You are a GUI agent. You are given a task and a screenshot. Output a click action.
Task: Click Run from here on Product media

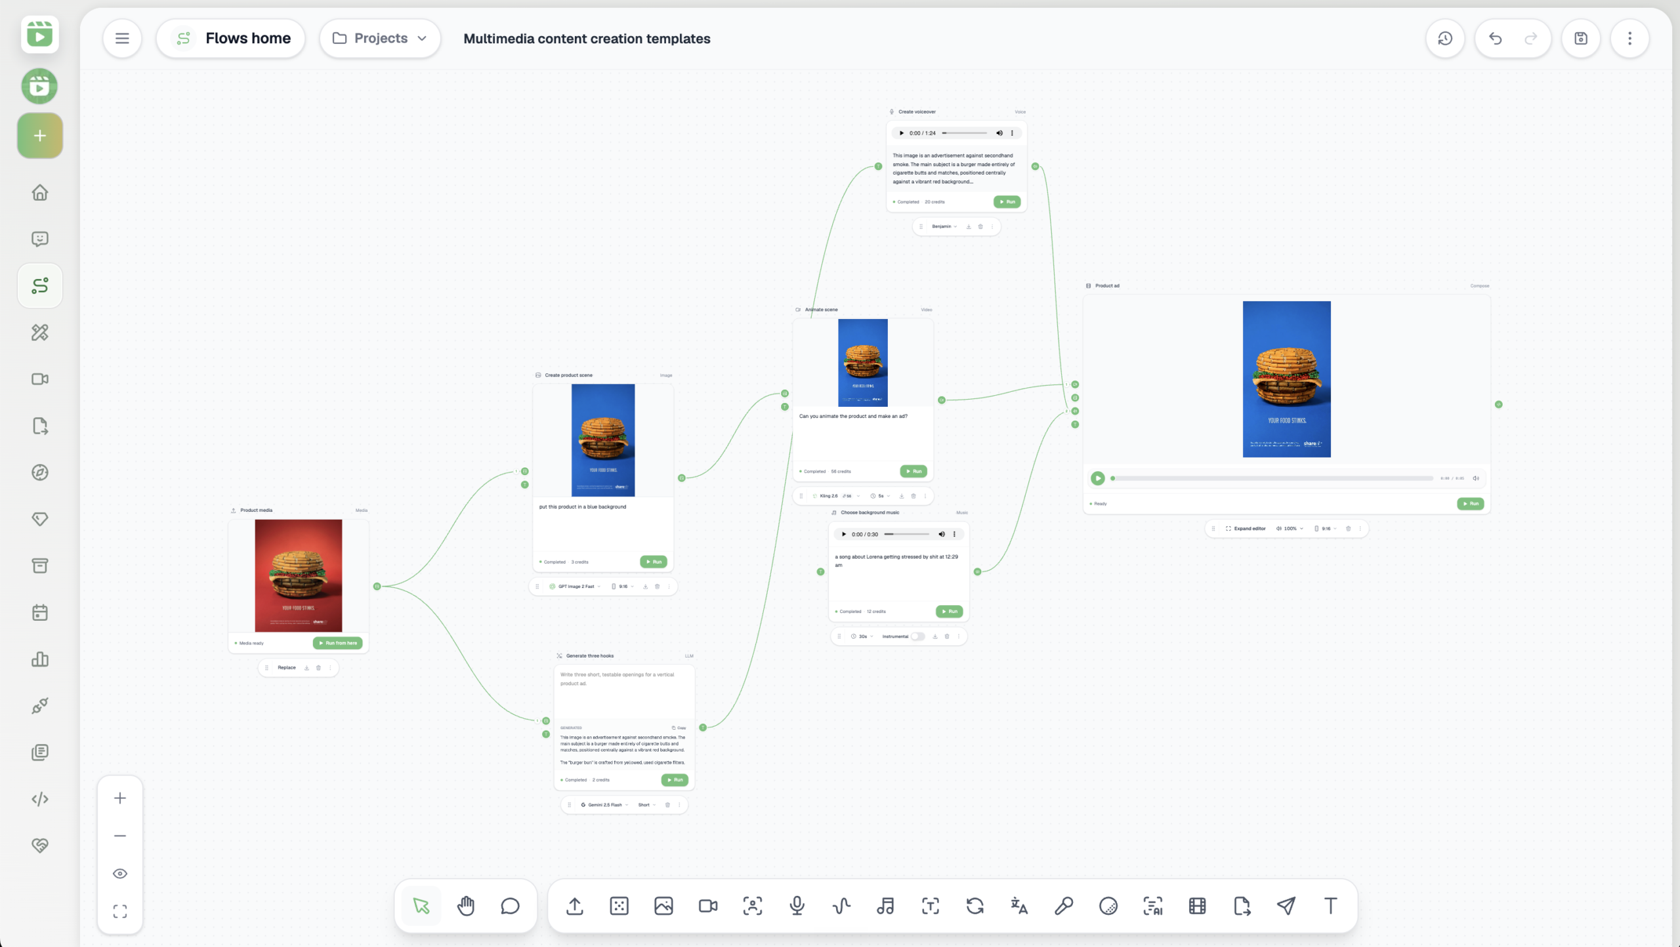tap(338, 643)
